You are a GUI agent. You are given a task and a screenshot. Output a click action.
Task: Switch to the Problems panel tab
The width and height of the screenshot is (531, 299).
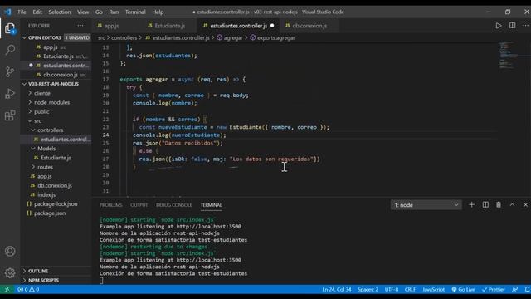point(110,205)
